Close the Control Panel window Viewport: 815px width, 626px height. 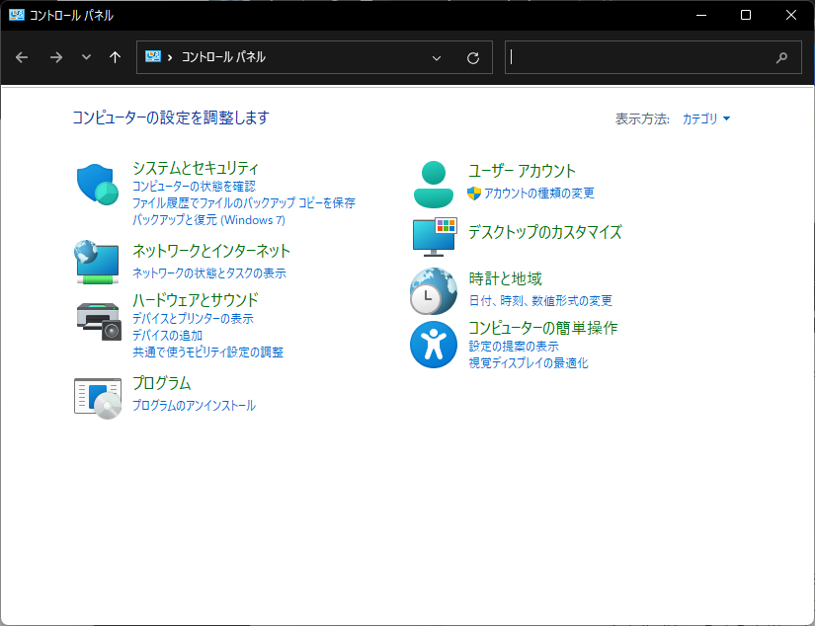point(791,15)
